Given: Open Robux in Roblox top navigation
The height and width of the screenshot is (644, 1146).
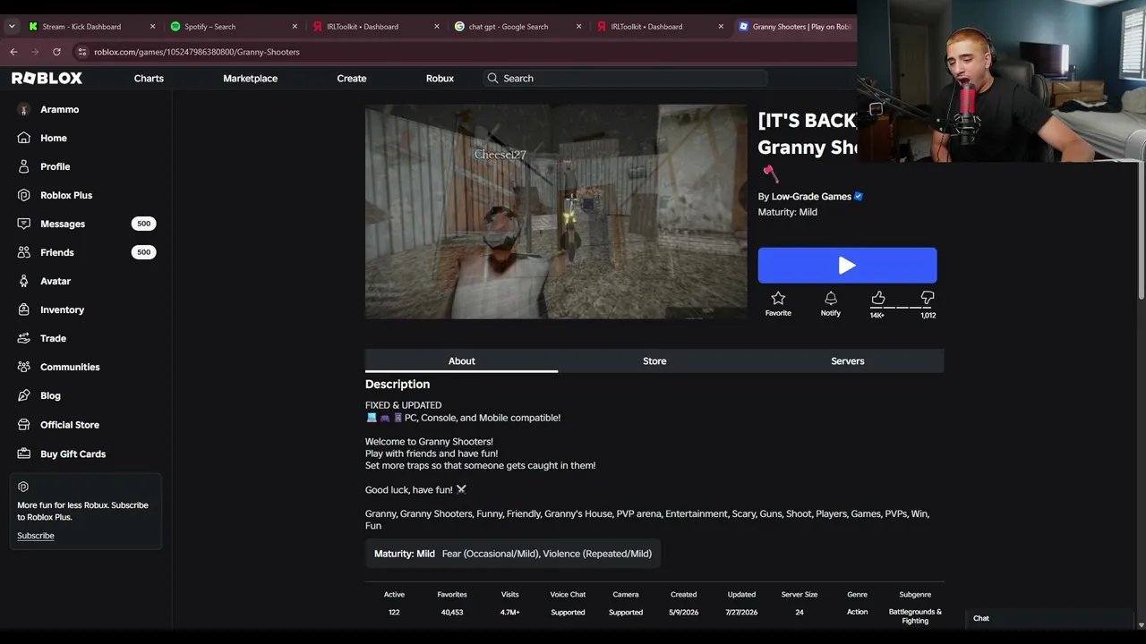Looking at the screenshot, I should pos(440,79).
